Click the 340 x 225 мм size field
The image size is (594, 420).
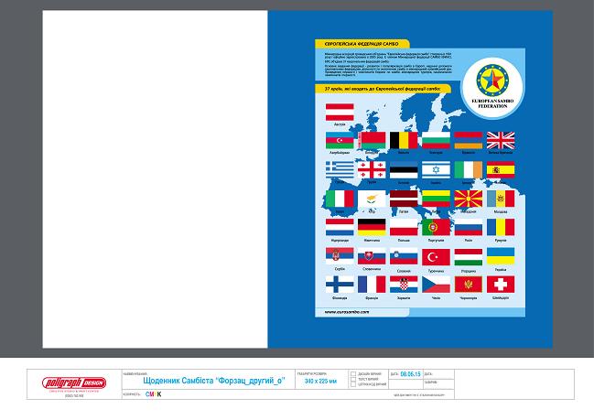[x=319, y=381]
